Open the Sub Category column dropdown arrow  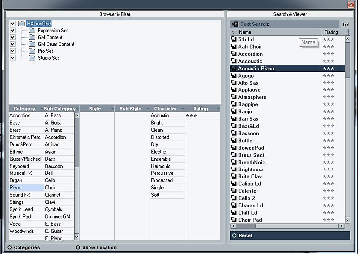[x=77, y=109]
